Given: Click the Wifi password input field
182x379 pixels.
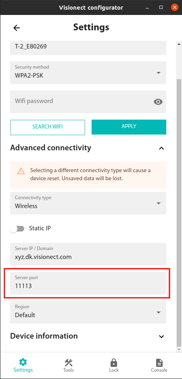Looking at the screenshot, I should (88, 102).
